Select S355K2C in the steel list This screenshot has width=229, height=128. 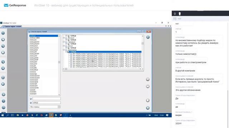[33, 74]
